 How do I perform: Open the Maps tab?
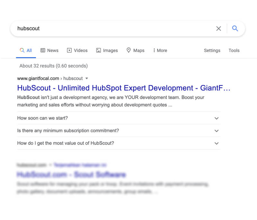(x=135, y=50)
